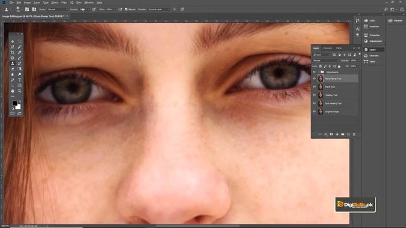This screenshot has height=228, width=406.
Task: Select the Clone Stamp tool in toolbox
Action: [x=13, y=63]
